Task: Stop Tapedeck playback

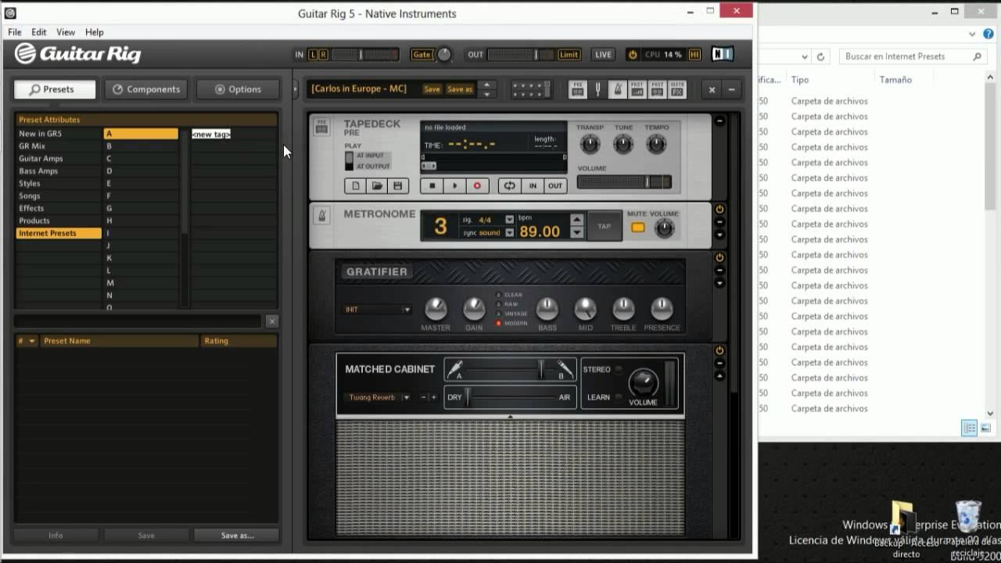Action: (x=432, y=186)
